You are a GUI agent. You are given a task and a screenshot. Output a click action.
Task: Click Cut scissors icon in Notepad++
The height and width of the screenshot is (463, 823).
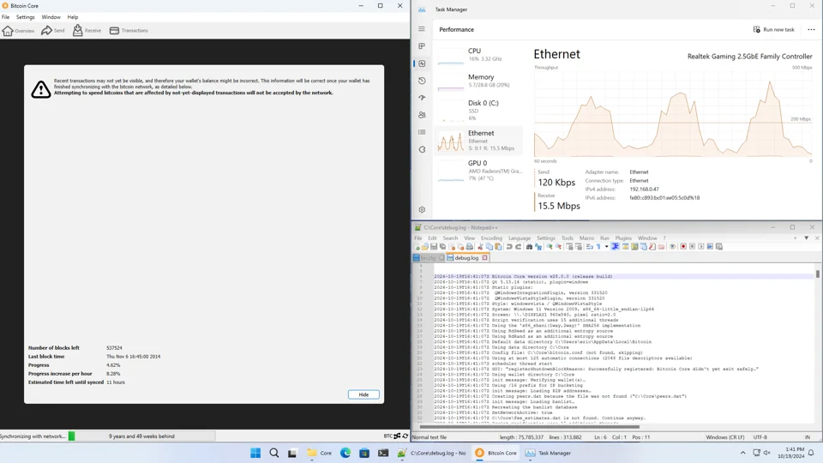coord(480,247)
